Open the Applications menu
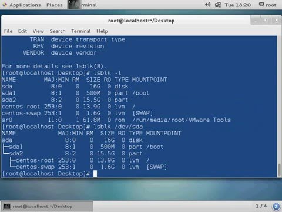This screenshot has height=212, width=282. click(x=22, y=5)
